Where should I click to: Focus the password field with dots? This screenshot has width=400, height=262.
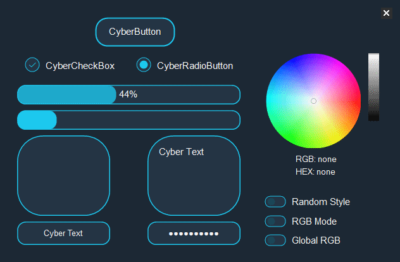(x=194, y=233)
